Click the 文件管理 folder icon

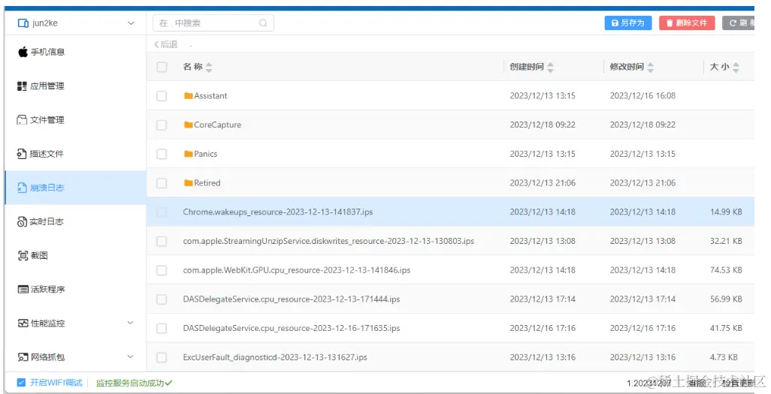click(22, 120)
